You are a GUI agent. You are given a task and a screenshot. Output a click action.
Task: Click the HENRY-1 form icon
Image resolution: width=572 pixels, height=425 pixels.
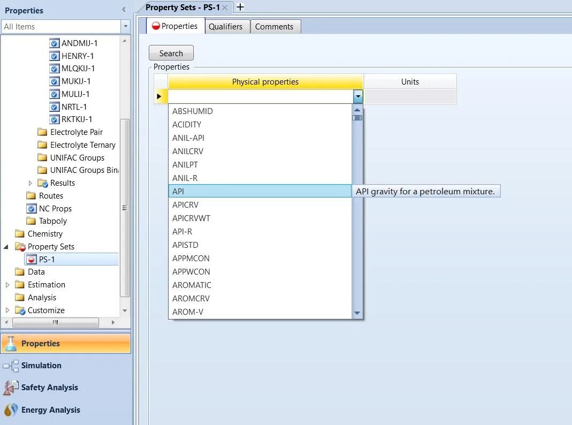[54, 56]
